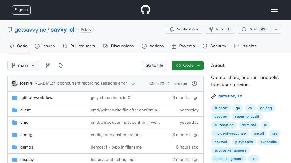The width and height of the screenshot is (291, 163).
Task: Click the Sign in button
Action: [21, 10]
